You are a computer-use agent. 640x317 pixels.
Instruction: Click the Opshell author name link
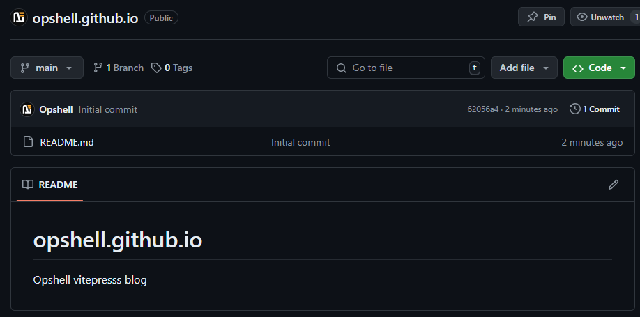[56, 110]
